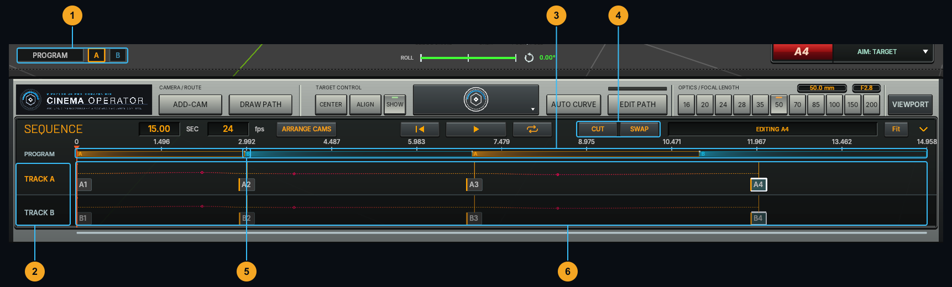Click the EDITING A4 status bar
The width and height of the screenshot is (952, 287).
click(x=772, y=129)
